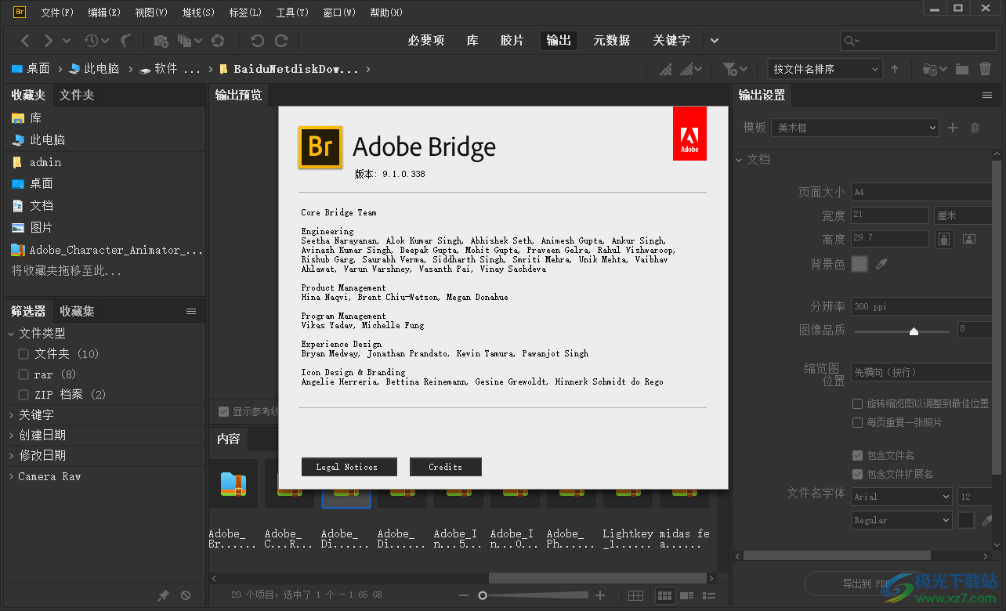Expand the 创建日期 filter group
This screenshot has height=611, width=1006.
(11, 435)
